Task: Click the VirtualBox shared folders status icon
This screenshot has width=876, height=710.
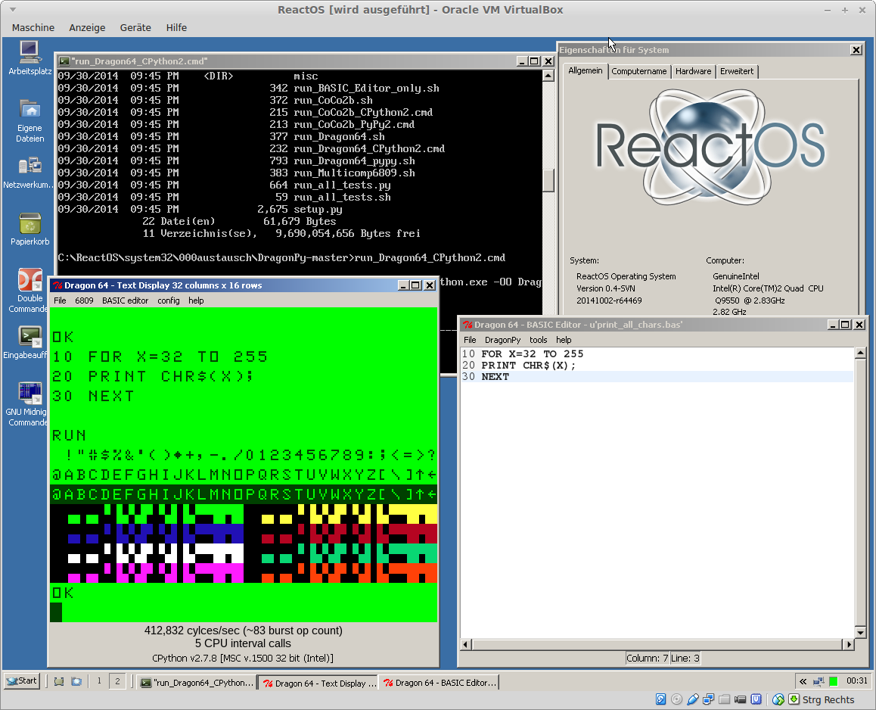Action: tap(725, 699)
